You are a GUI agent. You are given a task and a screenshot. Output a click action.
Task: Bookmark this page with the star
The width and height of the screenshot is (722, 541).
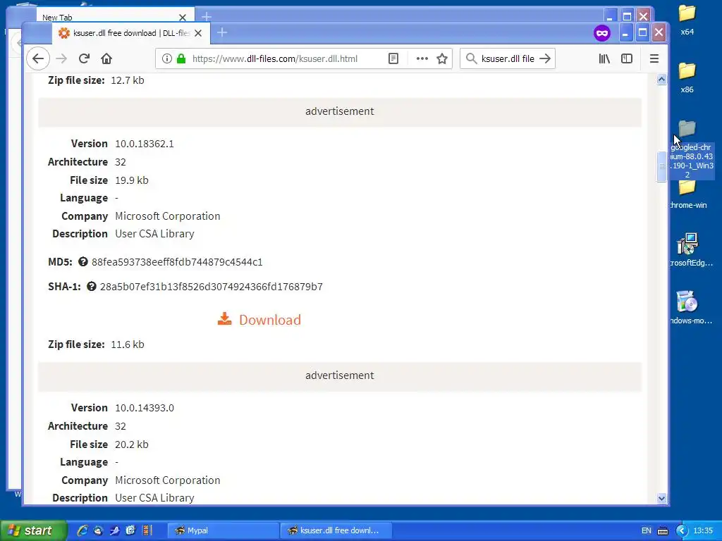pyautogui.click(x=442, y=58)
